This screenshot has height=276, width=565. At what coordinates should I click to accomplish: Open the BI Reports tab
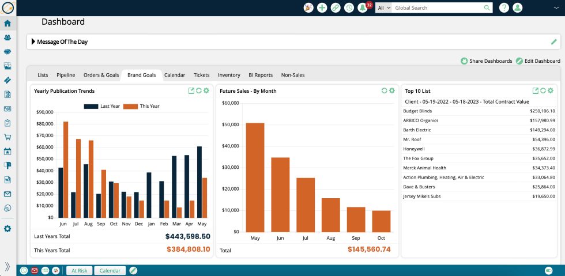(x=261, y=75)
